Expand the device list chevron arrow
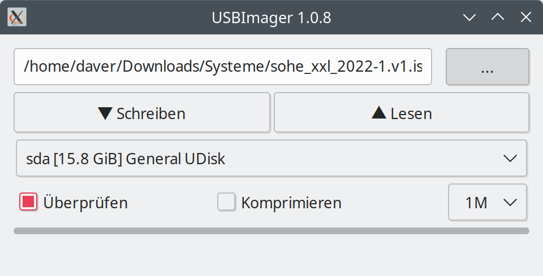The width and height of the screenshot is (543, 276). pyautogui.click(x=510, y=159)
